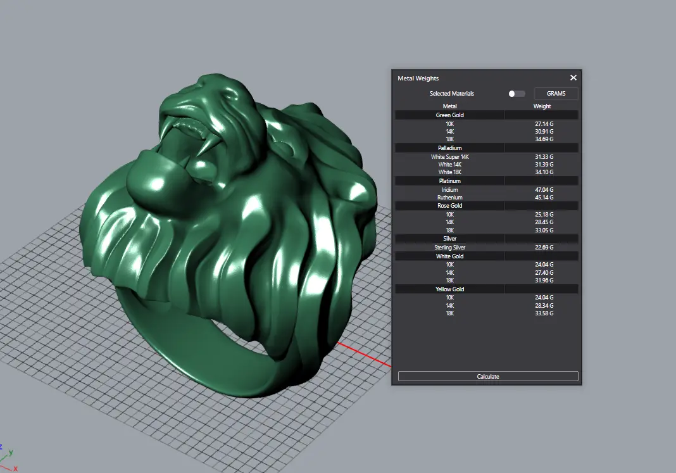The image size is (676, 473).
Task: Select the White Super 14K row
Action: (x=449, y=157)
